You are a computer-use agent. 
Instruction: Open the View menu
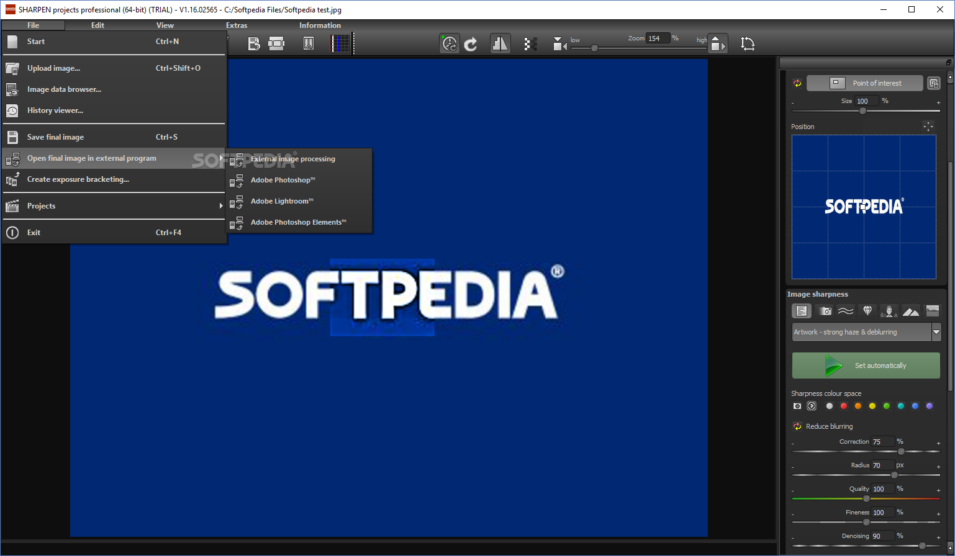tap(165, 25)
